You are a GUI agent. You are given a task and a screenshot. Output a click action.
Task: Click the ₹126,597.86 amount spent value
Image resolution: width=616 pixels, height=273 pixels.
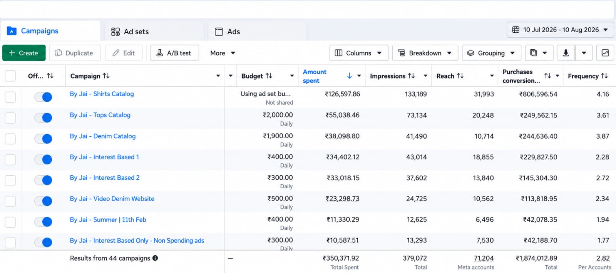[x=342, y=94]
